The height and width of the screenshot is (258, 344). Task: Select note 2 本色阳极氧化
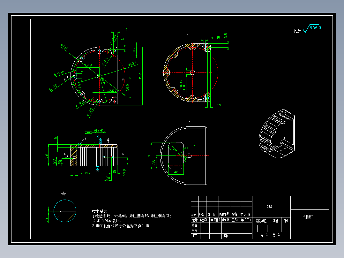click(x=107, y=221)
